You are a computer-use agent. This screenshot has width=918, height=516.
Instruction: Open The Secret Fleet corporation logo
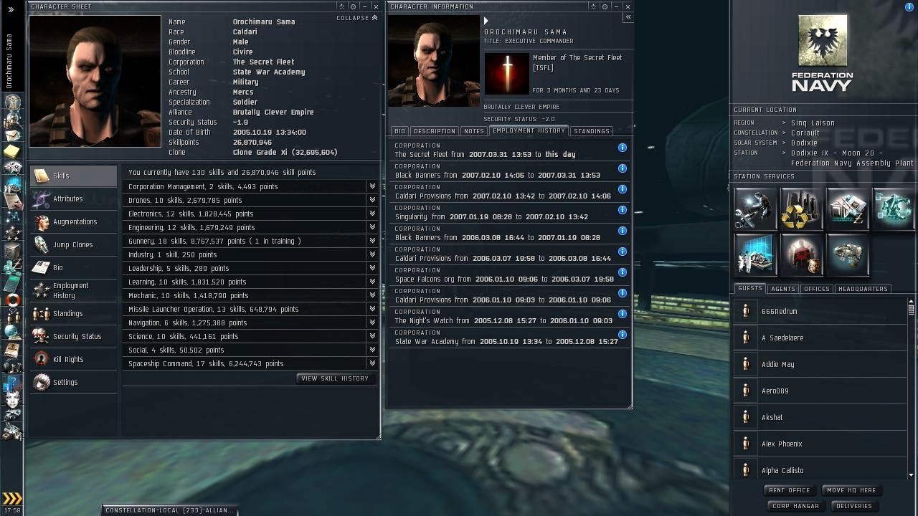coord(507,73)
